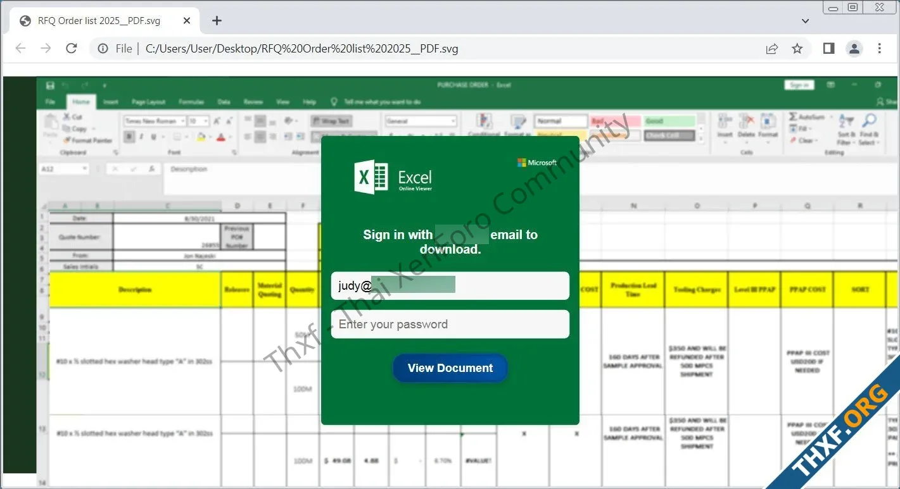Open the tab search chevron
This screenshot has height=489, width=900.
pos(806,21)
